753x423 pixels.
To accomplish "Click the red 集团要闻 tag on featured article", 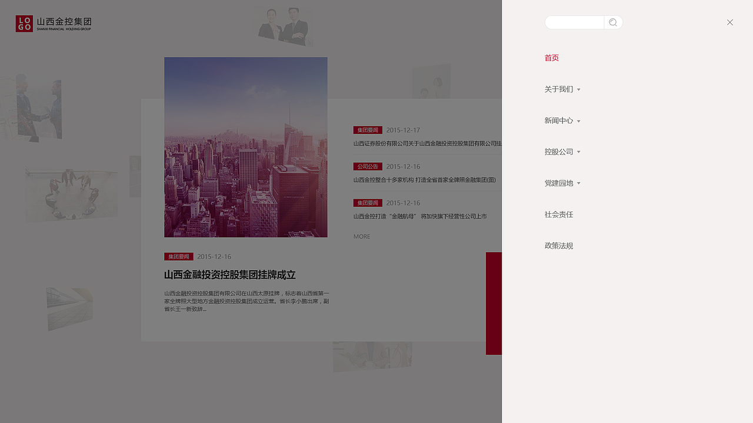I will pos(178,256).
